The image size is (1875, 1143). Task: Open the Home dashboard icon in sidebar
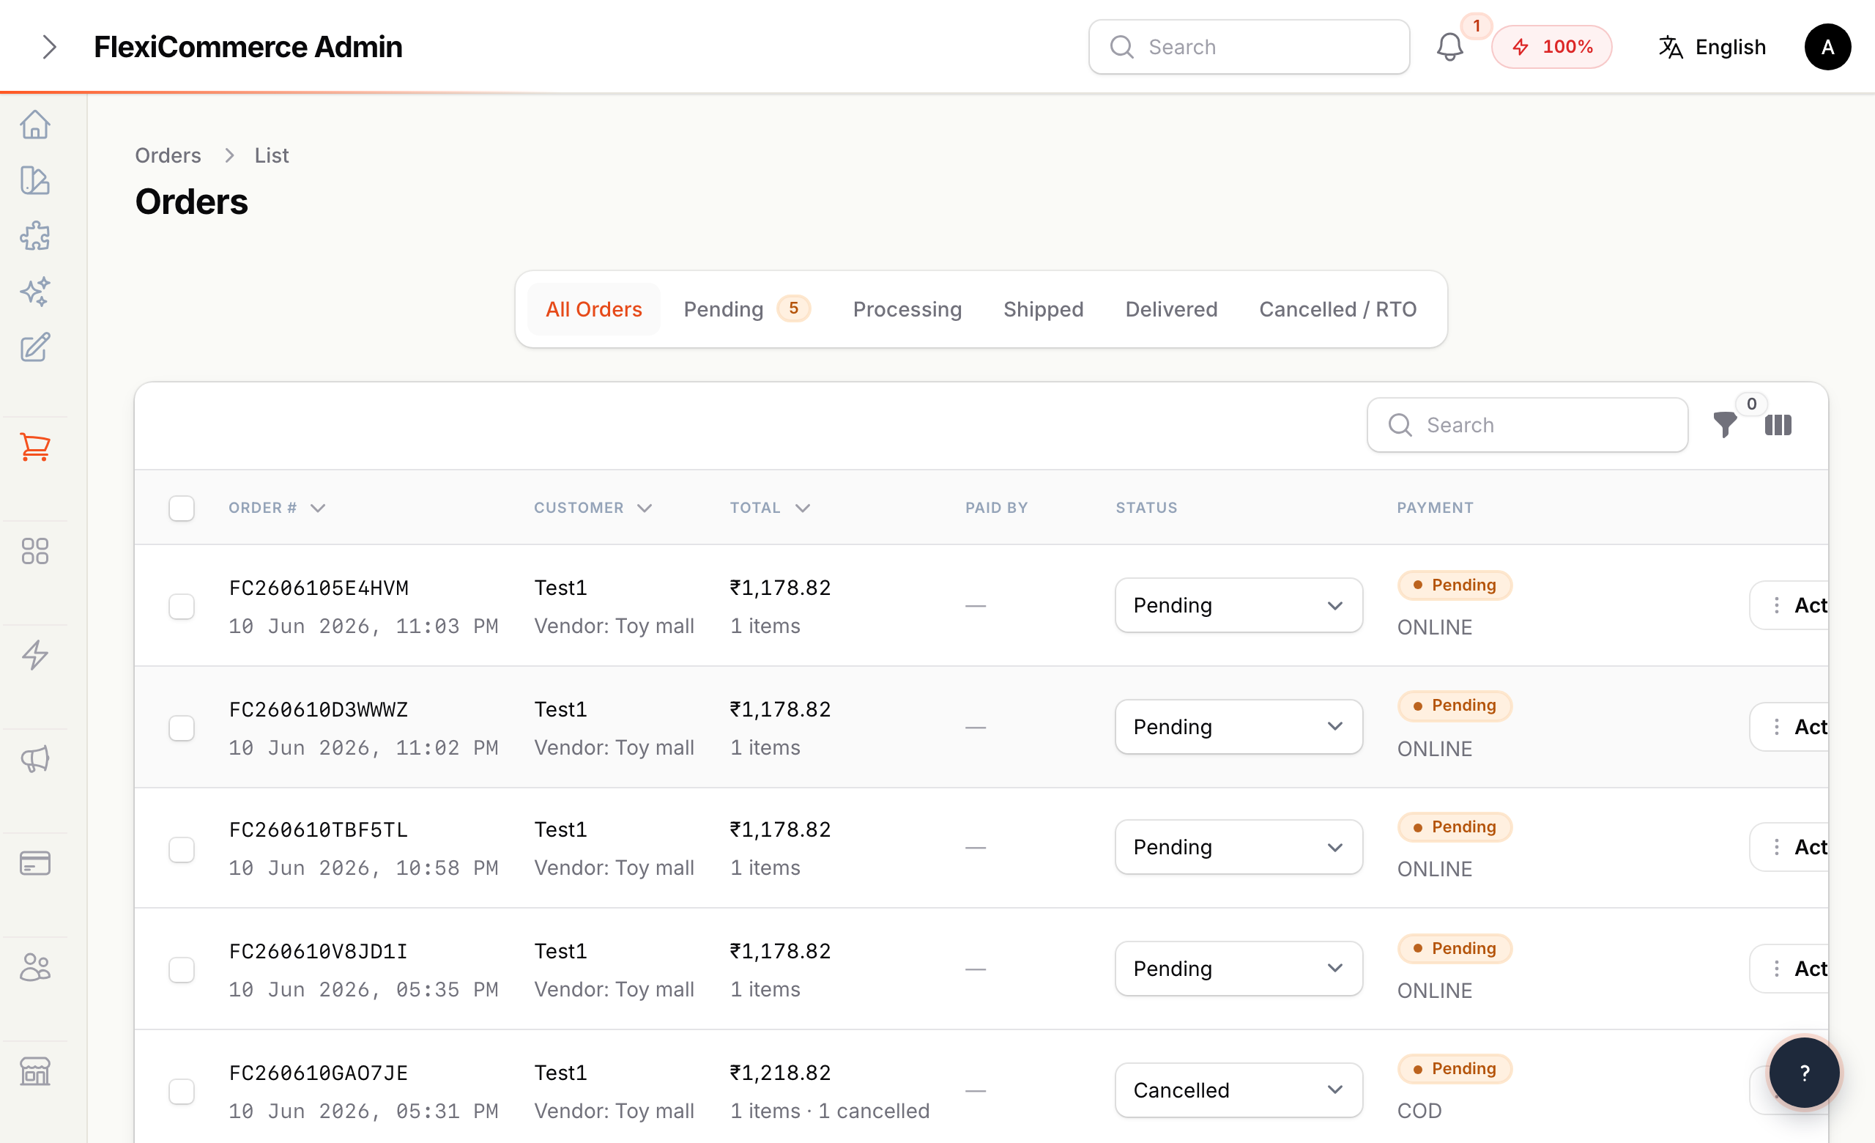click(35, 124)
